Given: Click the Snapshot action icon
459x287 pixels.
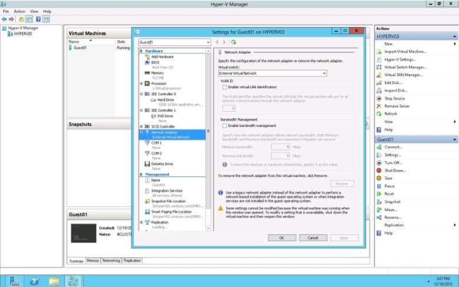Looking at the screenshot, I should tap(379, 202).
